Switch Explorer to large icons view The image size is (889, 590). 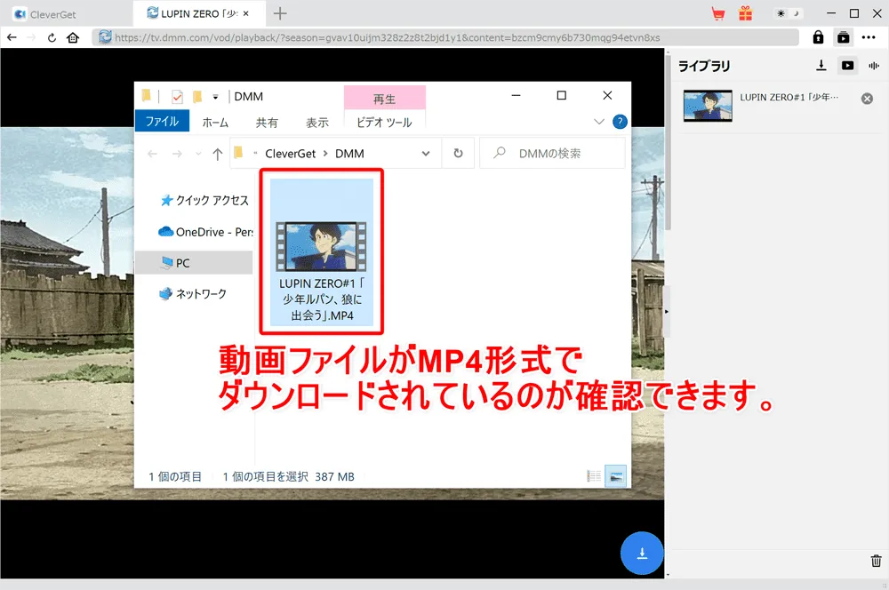tap(616, 476)
